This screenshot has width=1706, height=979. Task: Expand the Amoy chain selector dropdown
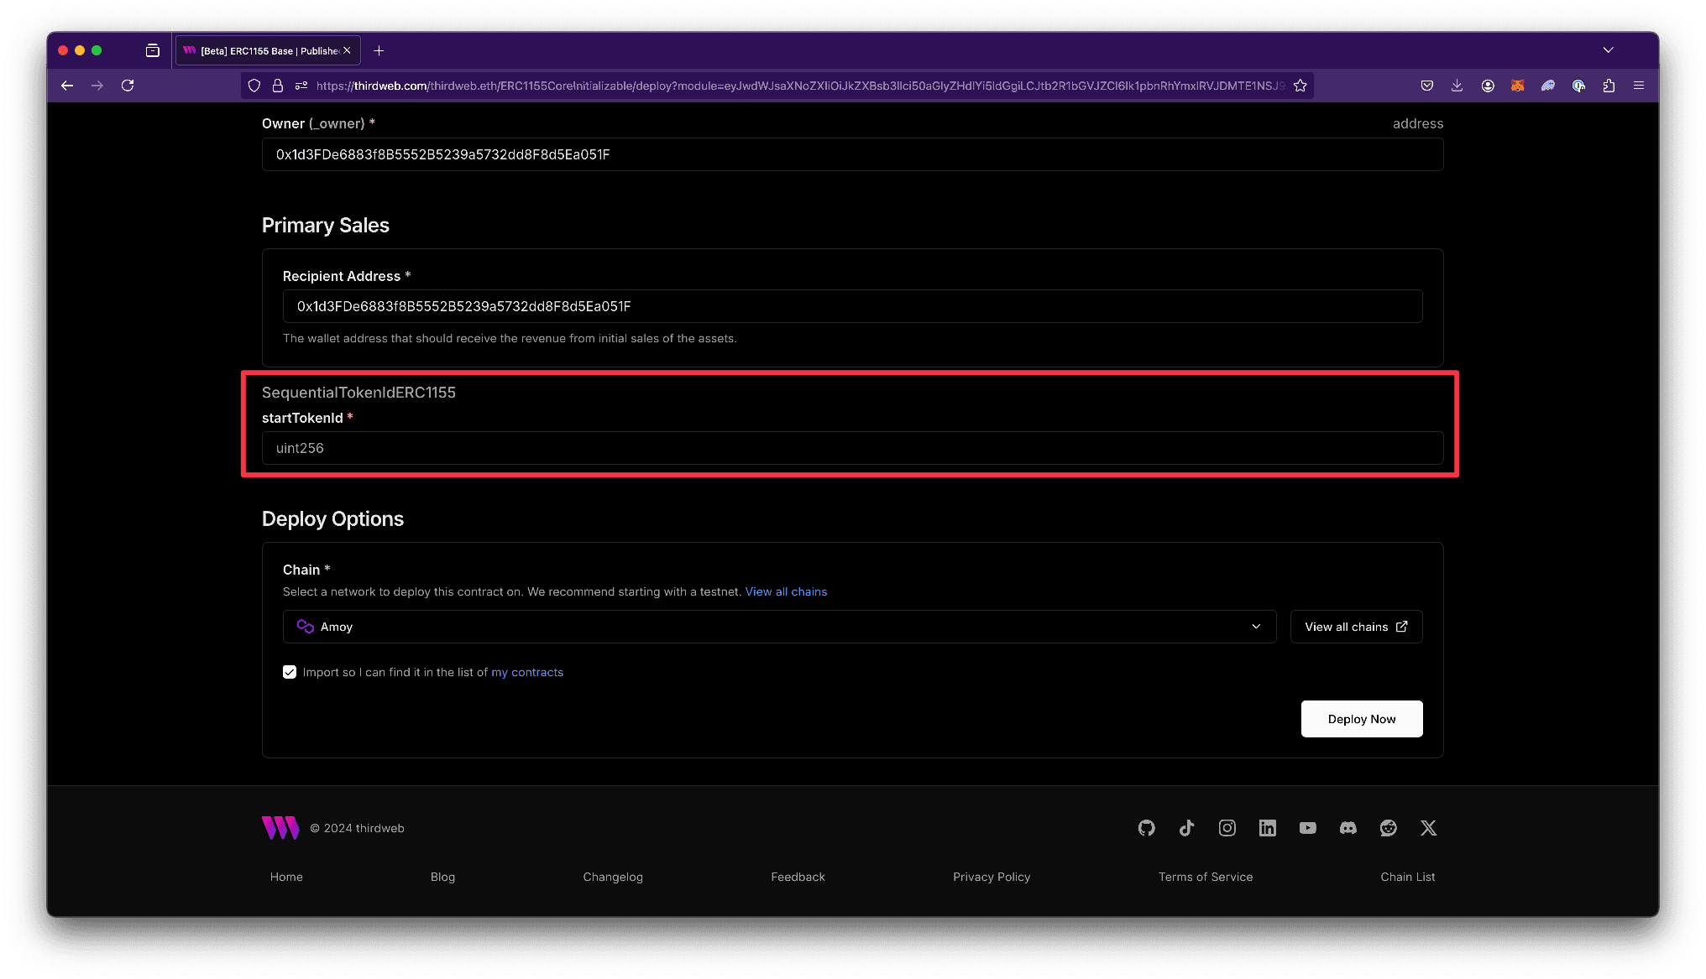pos(1256,626)
